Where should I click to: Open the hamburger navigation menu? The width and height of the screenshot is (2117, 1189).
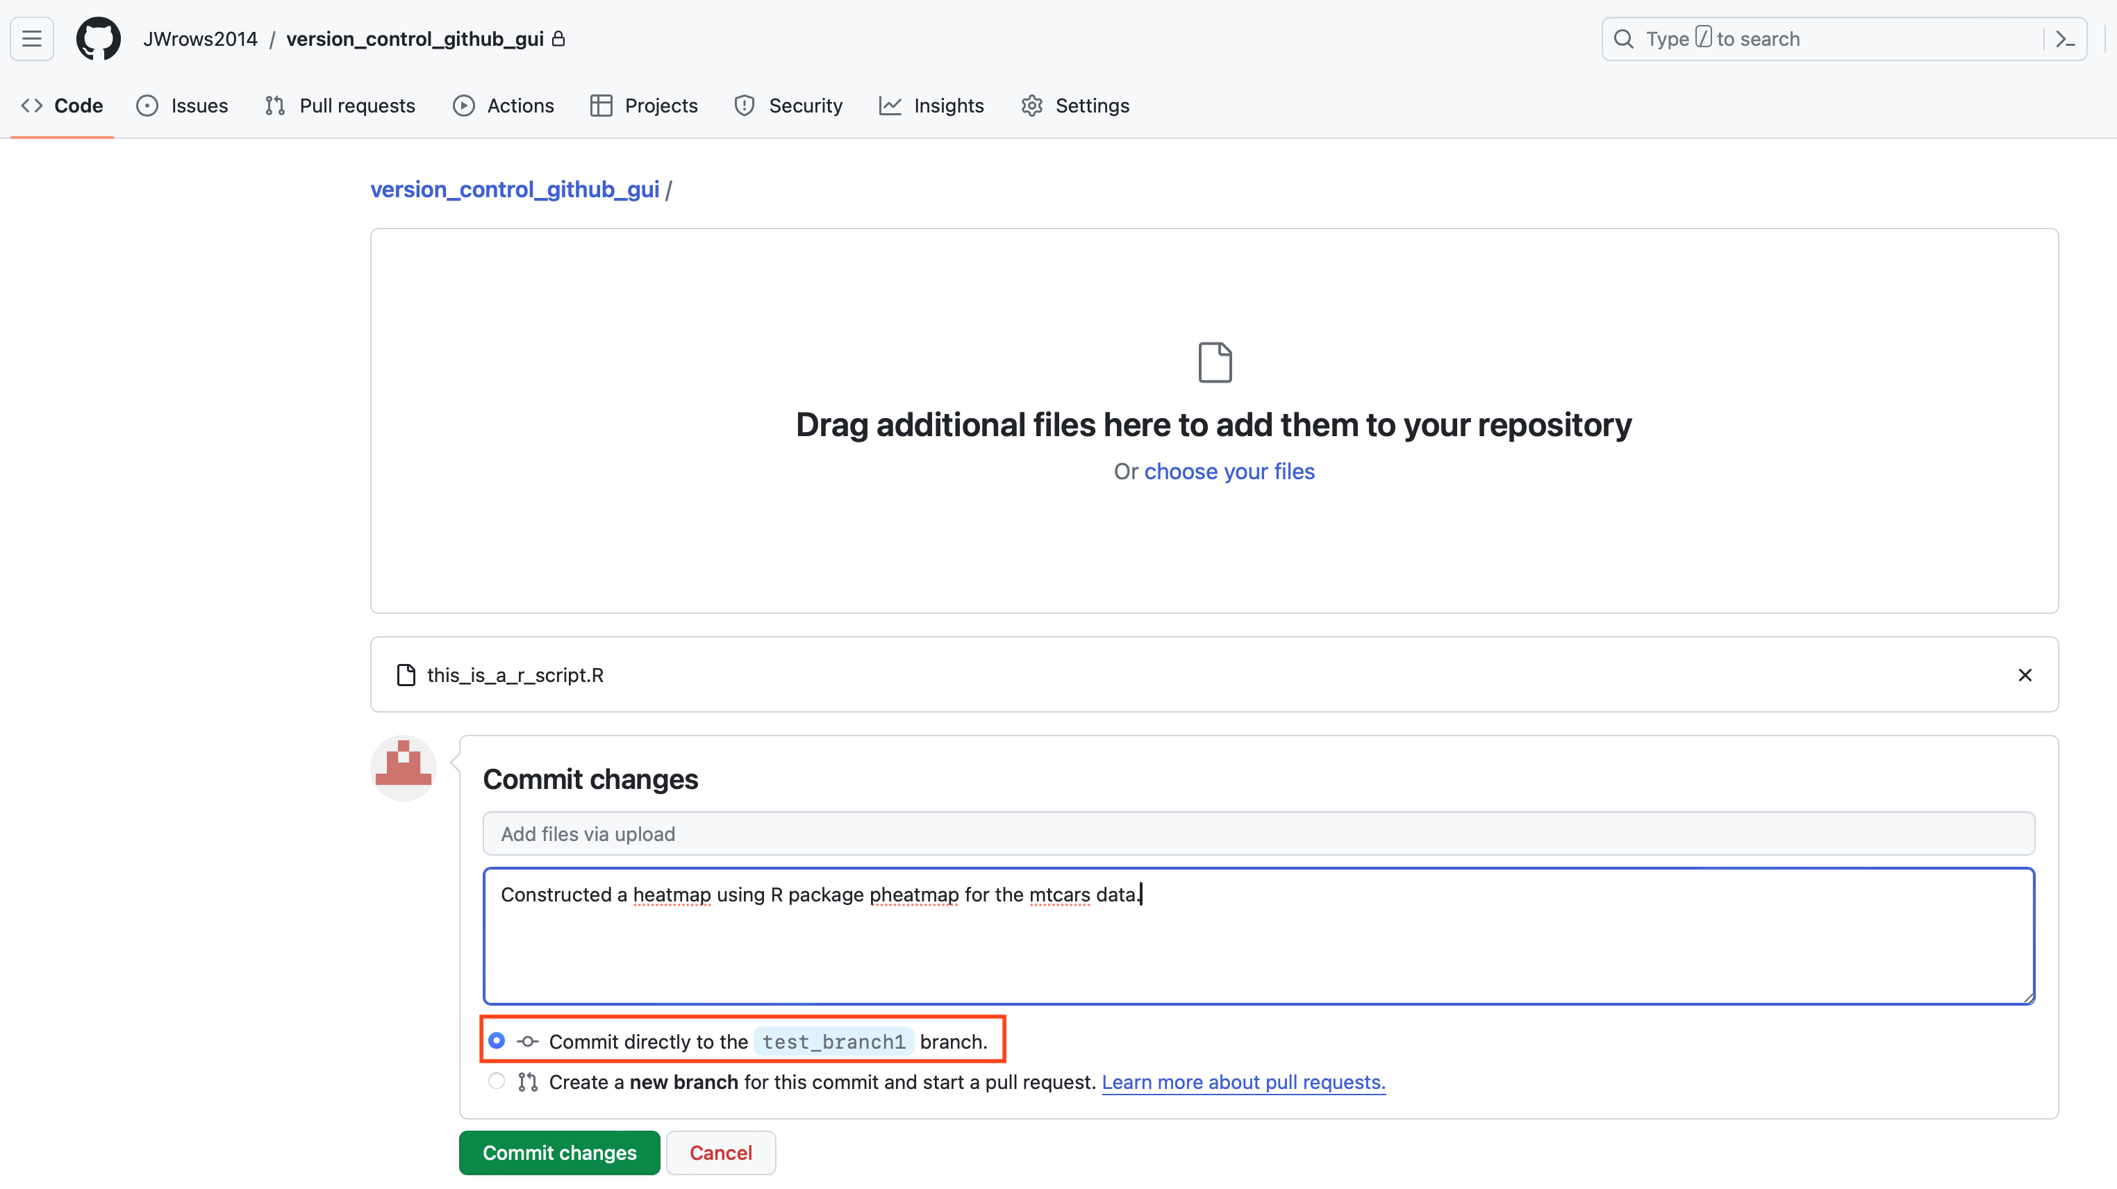pyautogui.click(x=31, y=39)
